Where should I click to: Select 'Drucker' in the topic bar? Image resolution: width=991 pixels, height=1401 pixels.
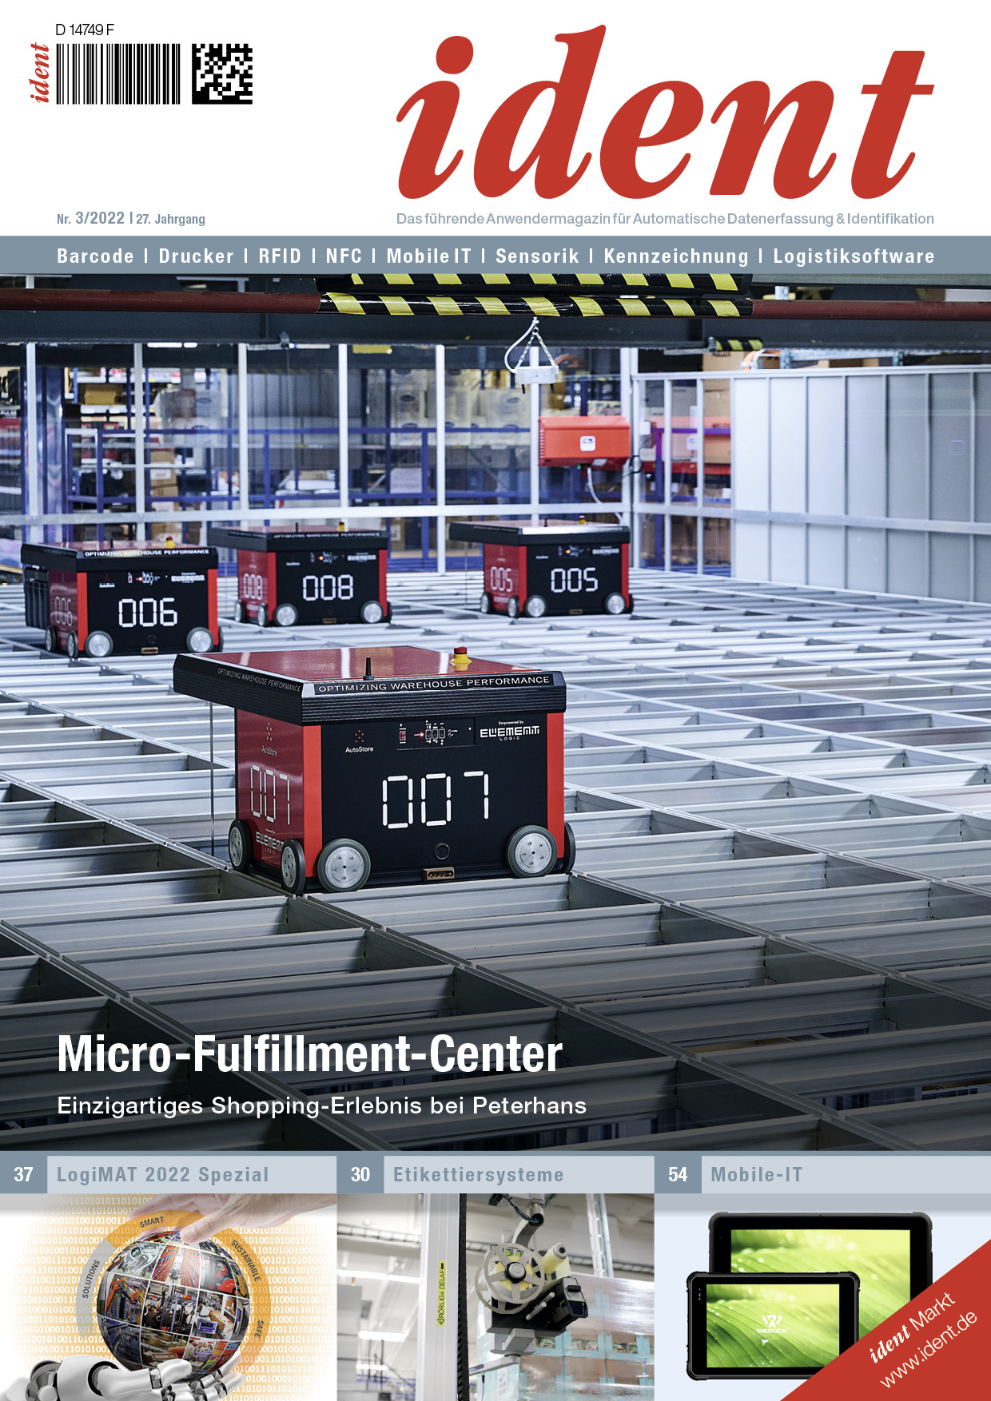click(196, 256)
